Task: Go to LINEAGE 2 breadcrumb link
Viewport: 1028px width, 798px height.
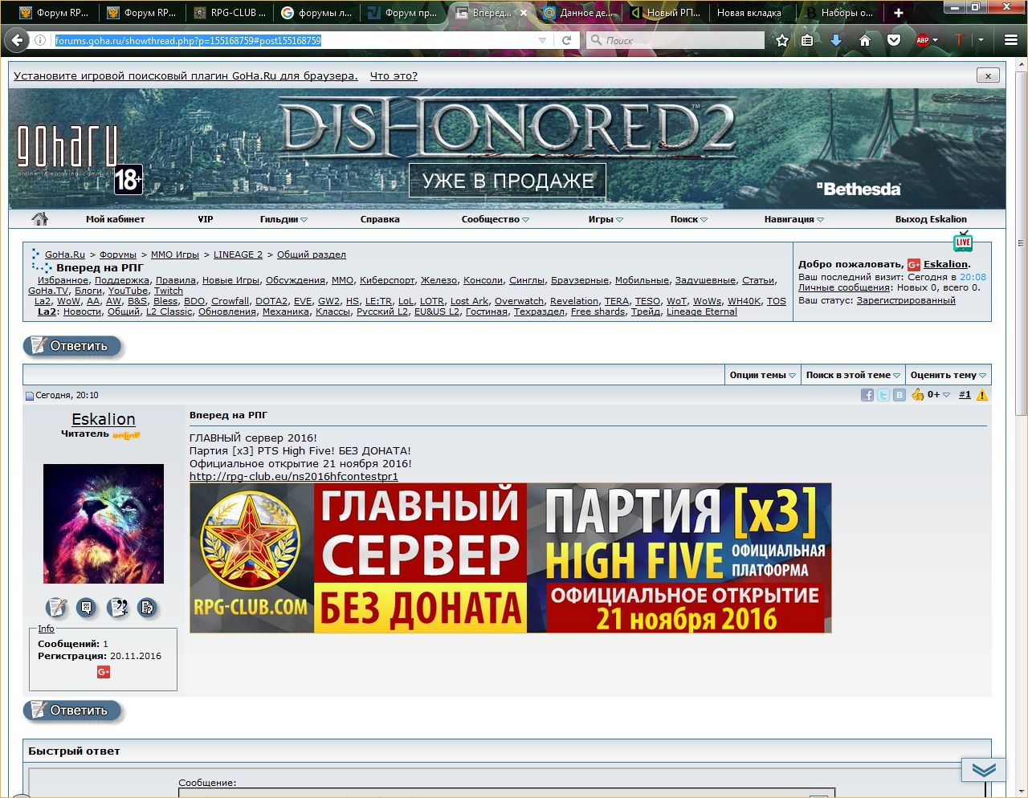Action: [x=238, y=254]
